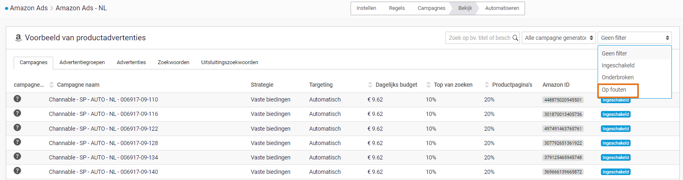The image size is (683, 180).
Task: Sort by Top van zoeken column arrows
Action: 429,85
